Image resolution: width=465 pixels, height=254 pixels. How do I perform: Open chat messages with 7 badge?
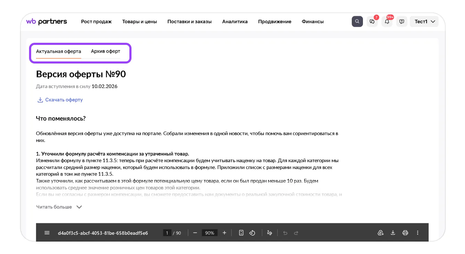tap(372, 21)
